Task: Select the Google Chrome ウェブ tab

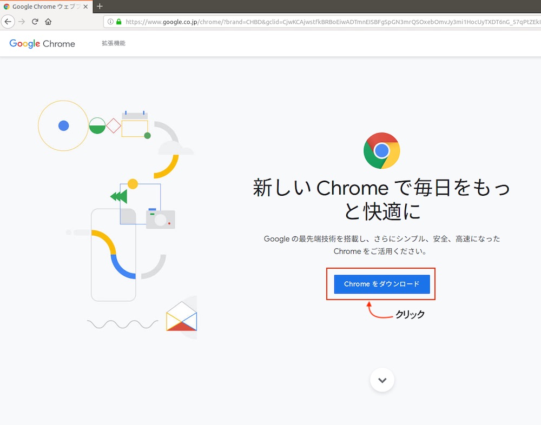Action: pos(46,6)
